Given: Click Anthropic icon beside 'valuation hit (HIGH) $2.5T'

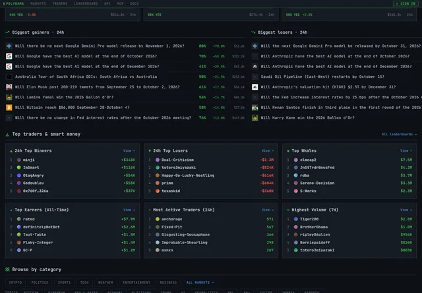Looking at the screenshot, I should click(x=255, y=87).
